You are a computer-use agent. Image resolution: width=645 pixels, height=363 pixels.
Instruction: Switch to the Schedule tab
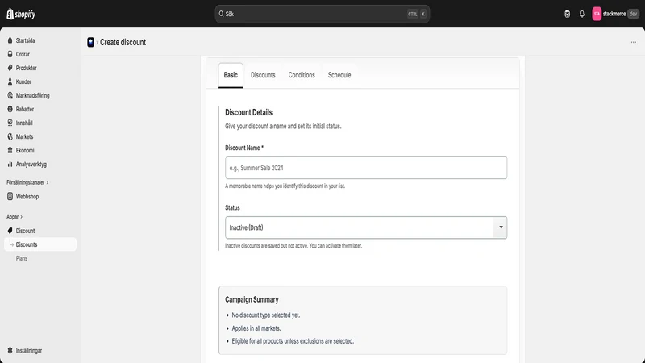tap(339, 75)
